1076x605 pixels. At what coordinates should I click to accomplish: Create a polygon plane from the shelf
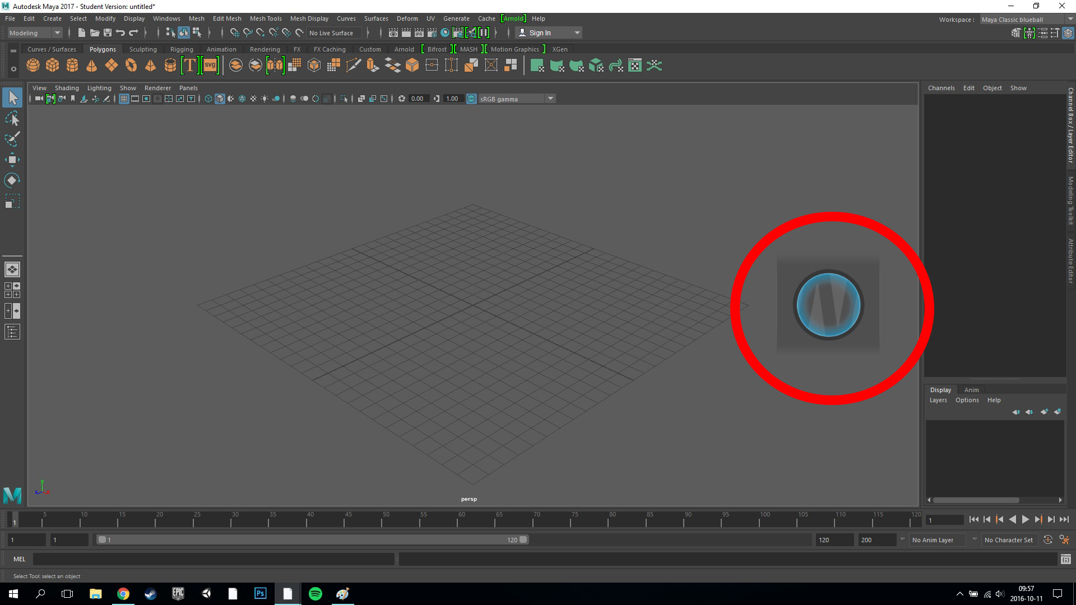tap(112, 66)
